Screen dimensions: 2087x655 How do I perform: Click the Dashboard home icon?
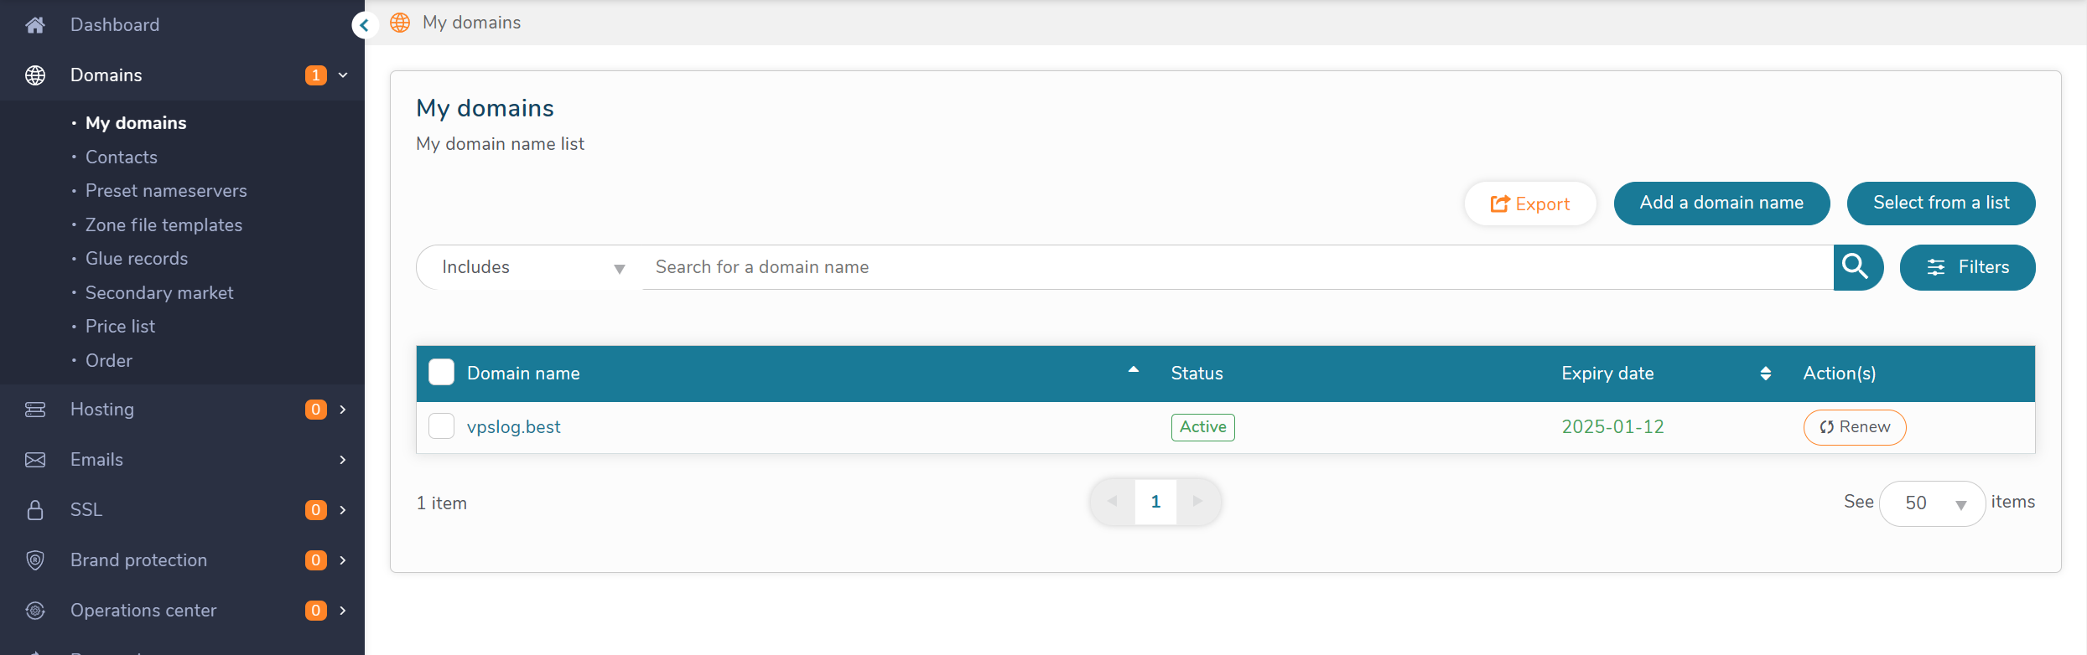point(35,25)
